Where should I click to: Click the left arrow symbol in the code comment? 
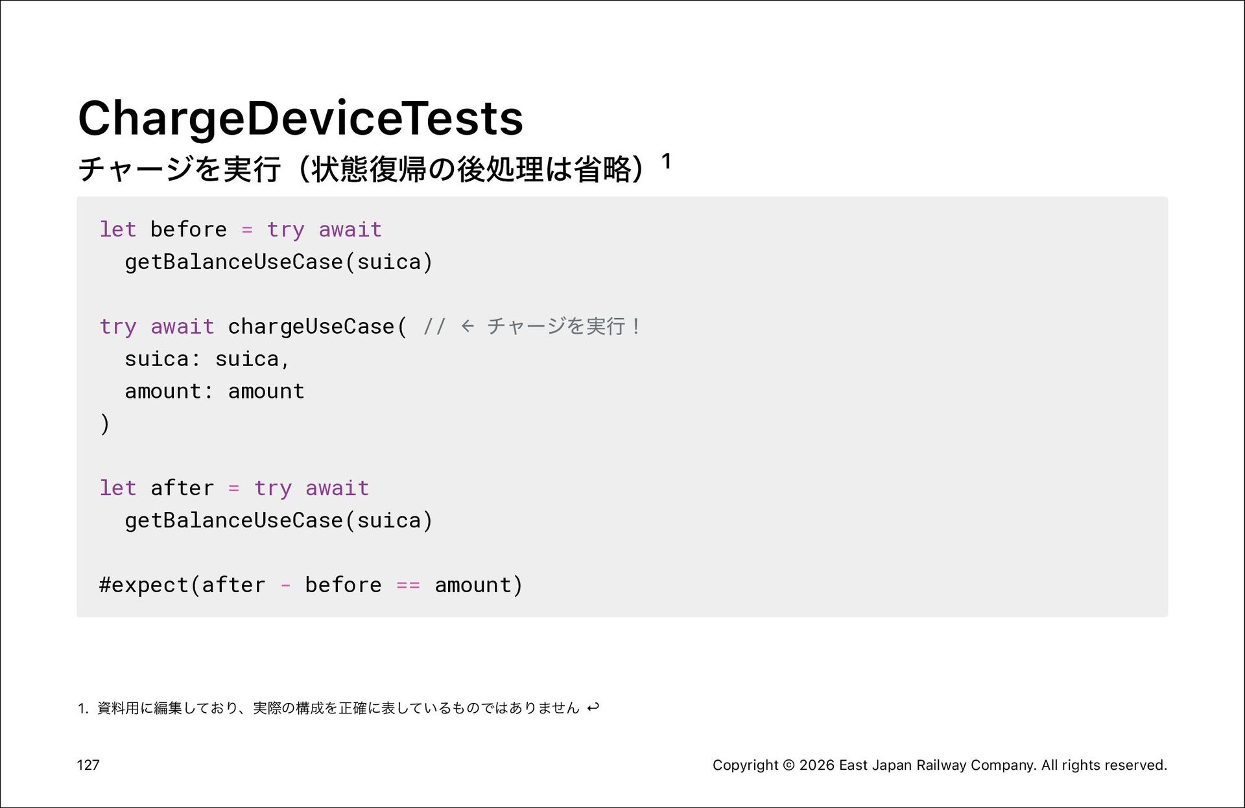click(468, 326)
